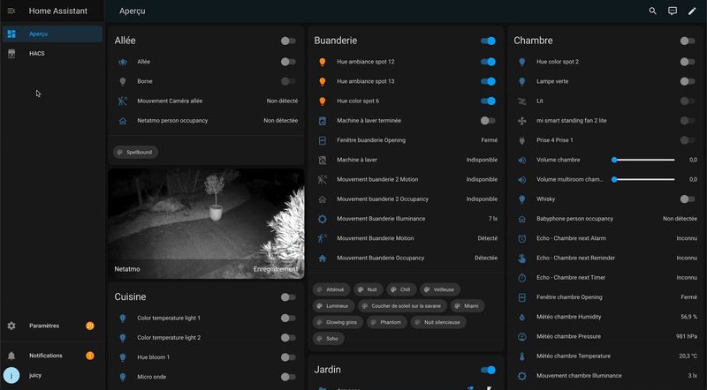Click the Paramètres gear icon
This screenshot has width=707, height=390.
11,326
